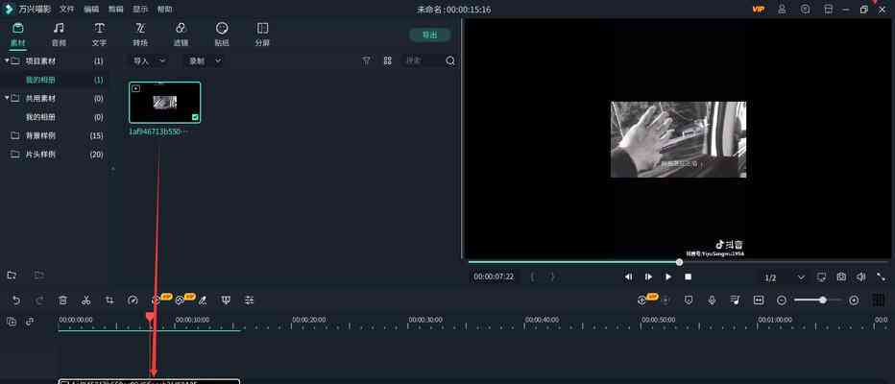Click the search magnifier icon

pyautogui.click(x=450, y=60)
